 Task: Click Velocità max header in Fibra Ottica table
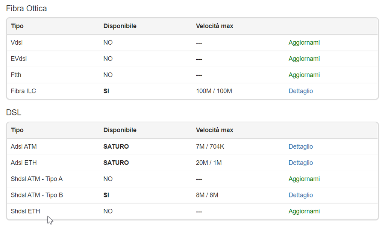pos(214,26)
